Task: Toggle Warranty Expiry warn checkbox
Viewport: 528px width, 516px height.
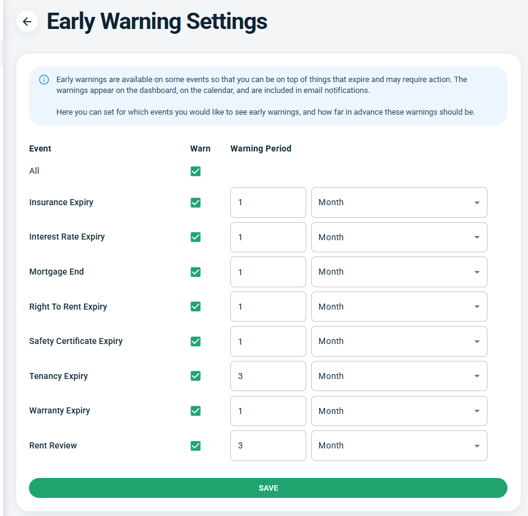Action: [x=196, y=411]
